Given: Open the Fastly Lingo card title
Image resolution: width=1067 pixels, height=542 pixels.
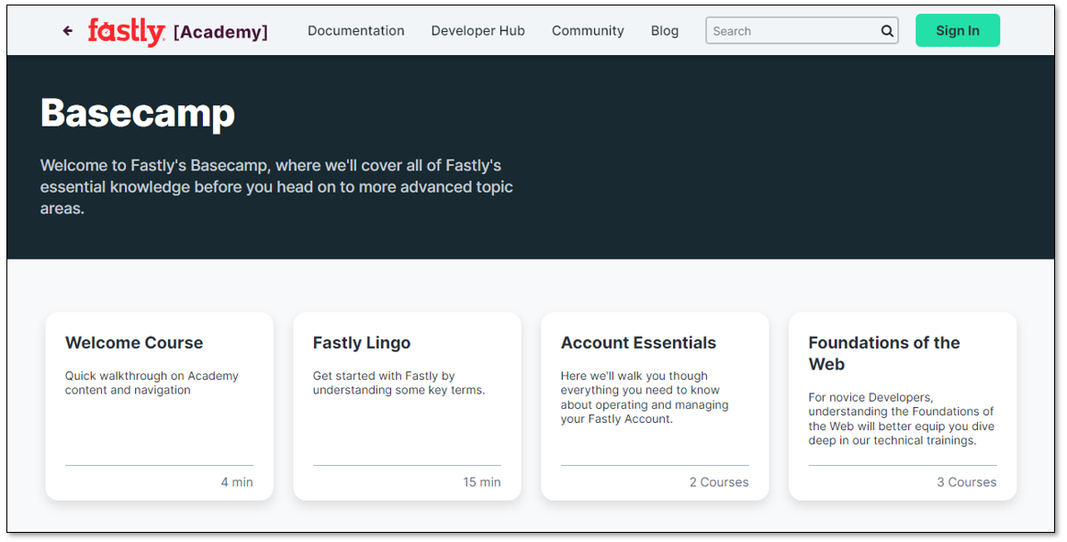Looking at the screenshot, I should pos(362,343).
